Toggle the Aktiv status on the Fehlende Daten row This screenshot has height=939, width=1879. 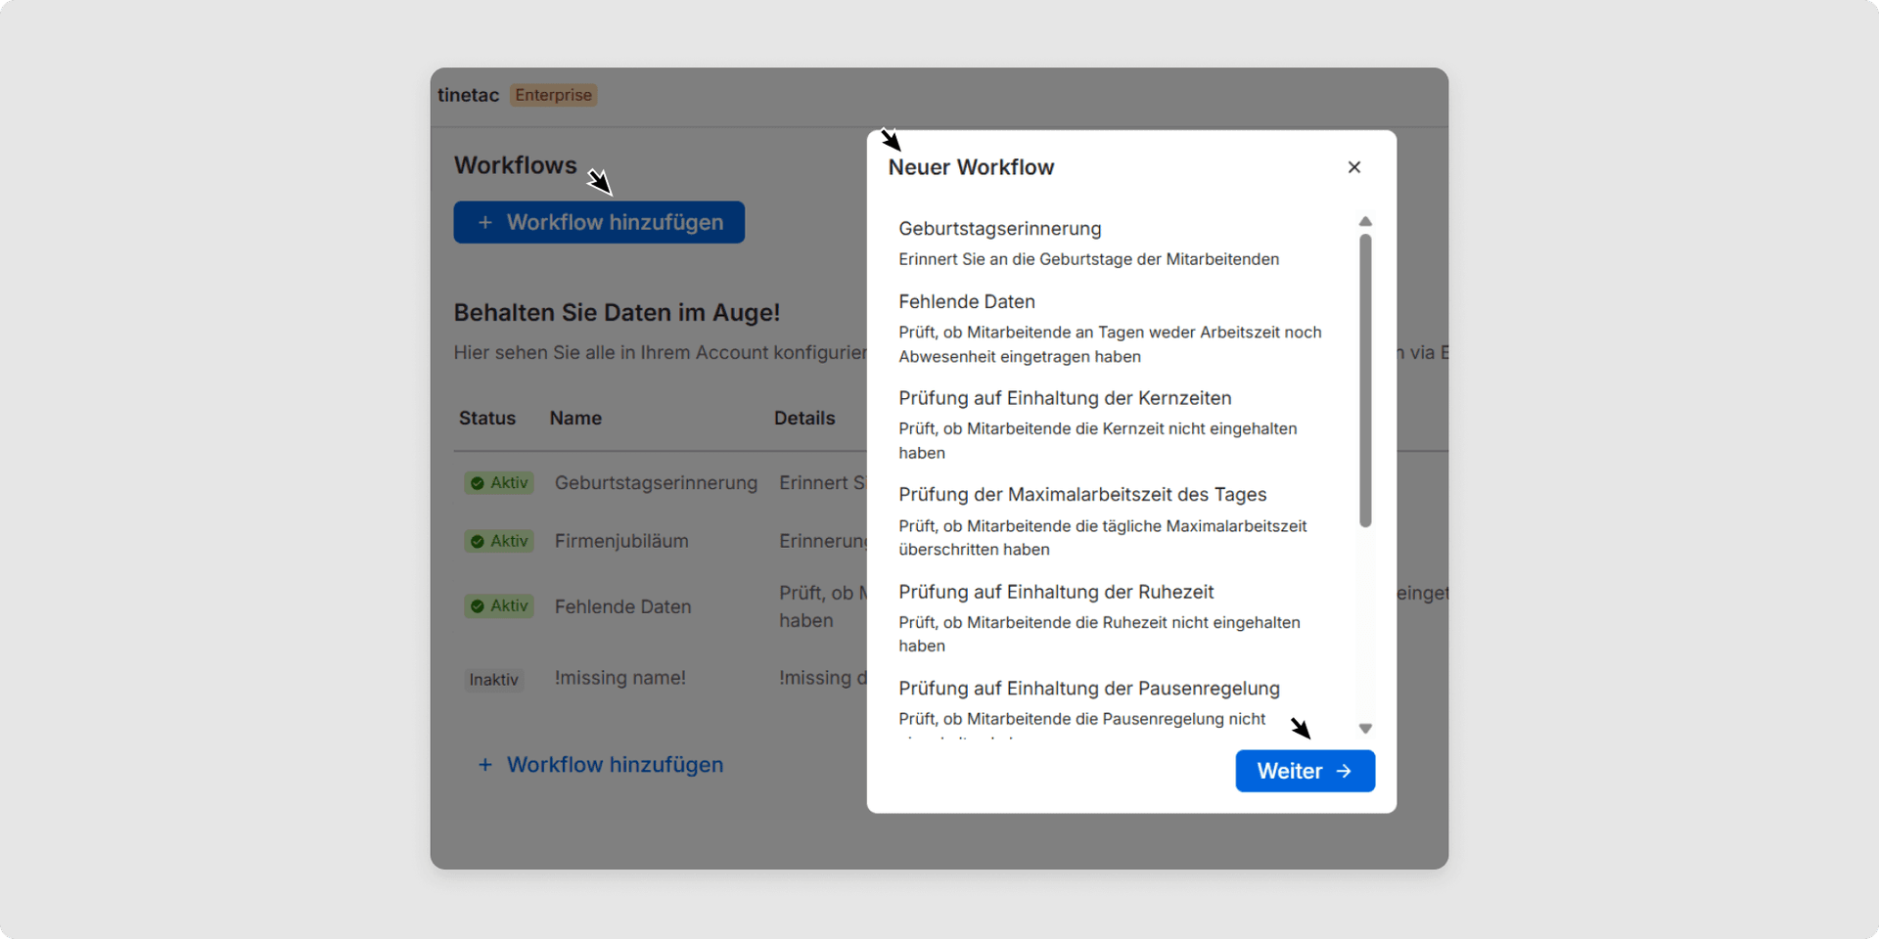pyautogui.click(x=499, y=606)
